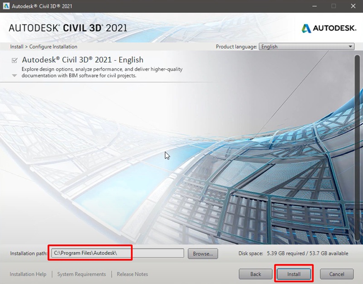363x284 pixels.
Task: Select Configure Installation in the breadcrumb
Action: [x=54, y=46]
